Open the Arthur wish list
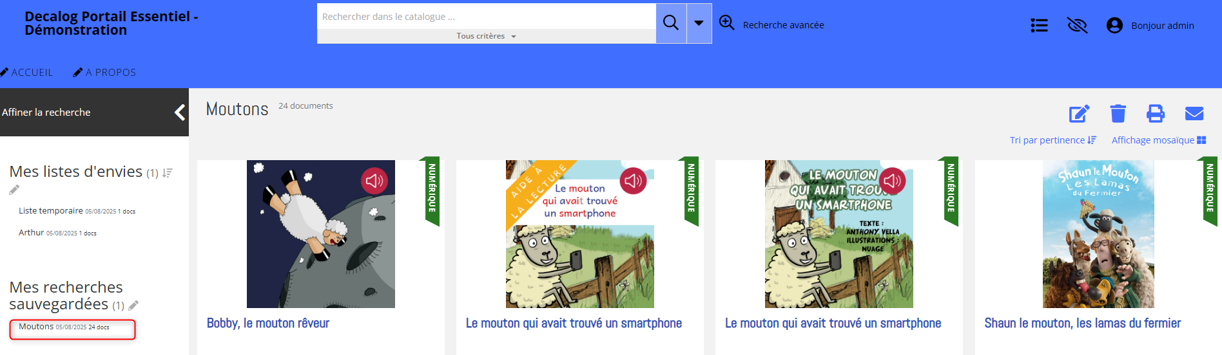1222x355 pixels. (31, 233)
